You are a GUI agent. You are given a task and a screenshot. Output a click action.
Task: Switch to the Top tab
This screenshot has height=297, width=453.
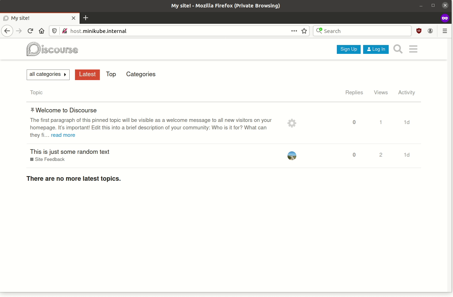coord(111,74)
